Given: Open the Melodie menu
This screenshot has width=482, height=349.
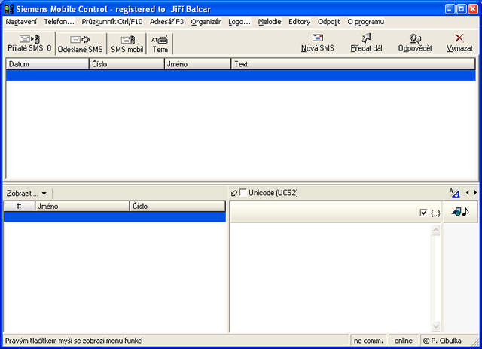Looking at the screenshot, I should [x=270, y=22].
